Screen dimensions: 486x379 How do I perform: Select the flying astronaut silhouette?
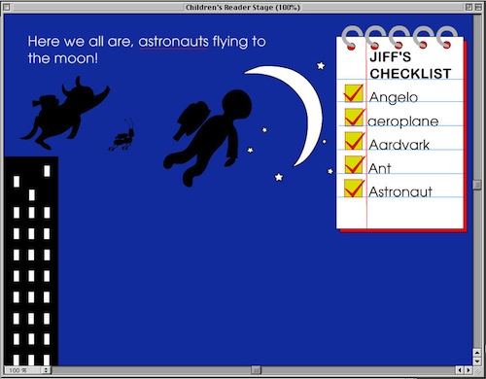click(x=208, y=138)
